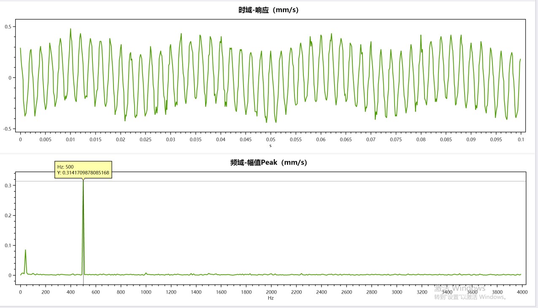Click the Hz unit label under frequency axis
Viewport: 538px width, 308px height.
[271, 298]
